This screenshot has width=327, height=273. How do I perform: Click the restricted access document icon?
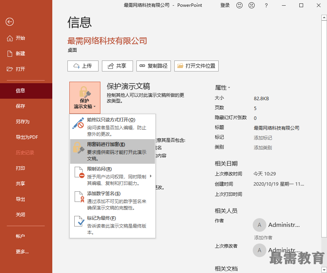[80, 172]
